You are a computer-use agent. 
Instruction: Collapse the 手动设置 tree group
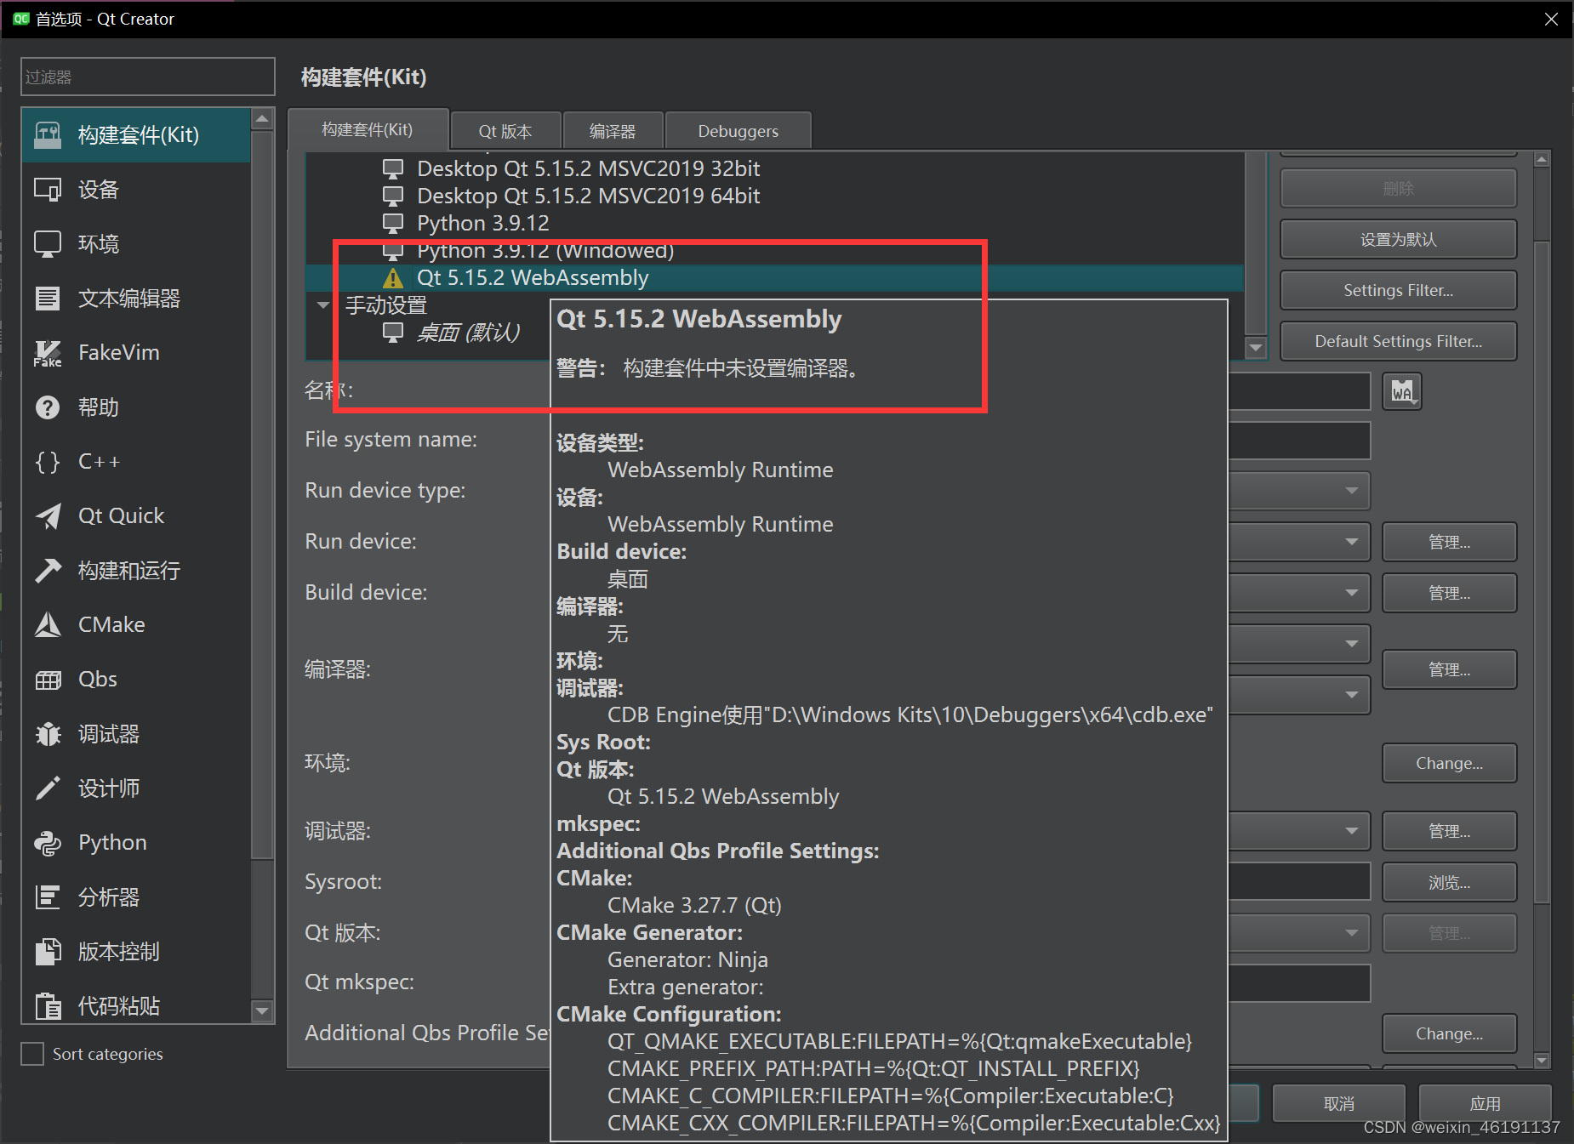[x=322, y=304]
